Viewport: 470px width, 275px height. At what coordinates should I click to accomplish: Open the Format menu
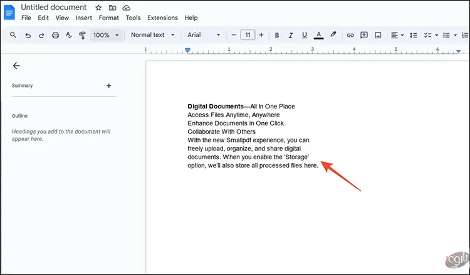pyautogui.click(x=109, y=18)
